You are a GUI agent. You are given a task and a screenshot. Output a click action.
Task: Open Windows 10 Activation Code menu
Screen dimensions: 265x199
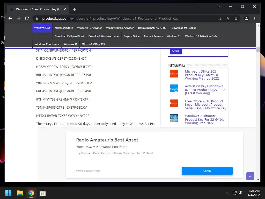pyautogui.click(x=201, y=36)
